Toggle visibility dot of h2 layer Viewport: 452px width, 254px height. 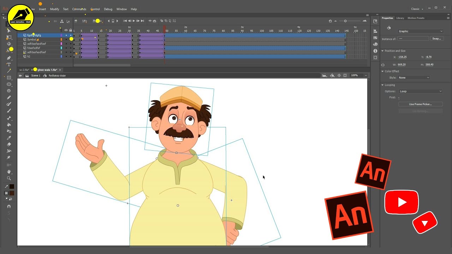(x=66, y=56)
